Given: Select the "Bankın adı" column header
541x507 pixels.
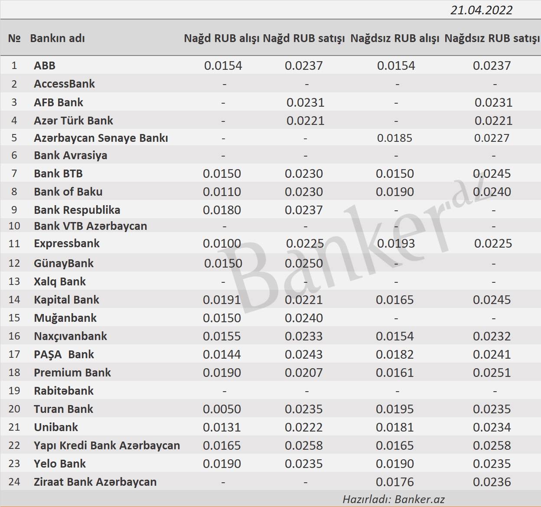Looking at the screenshot, I should point(57,38).
